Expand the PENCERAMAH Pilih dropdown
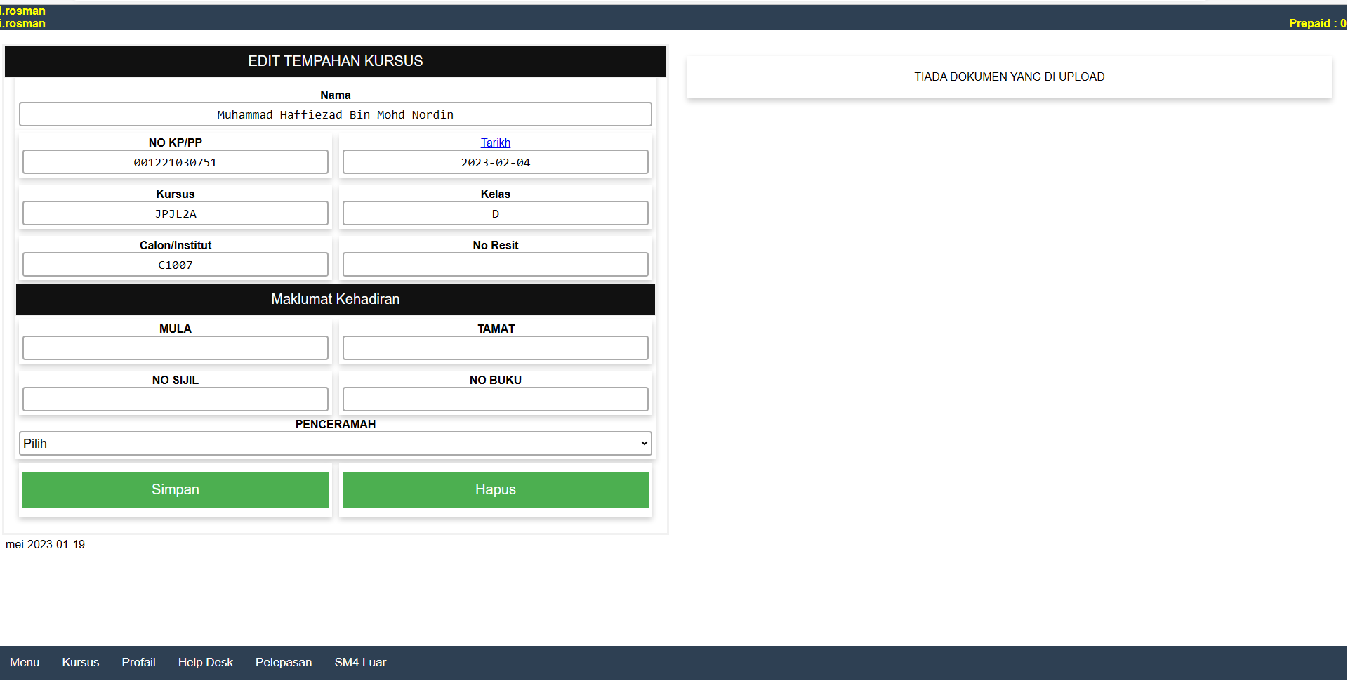Screen dimensions: 1348x681 pos(335,444)
